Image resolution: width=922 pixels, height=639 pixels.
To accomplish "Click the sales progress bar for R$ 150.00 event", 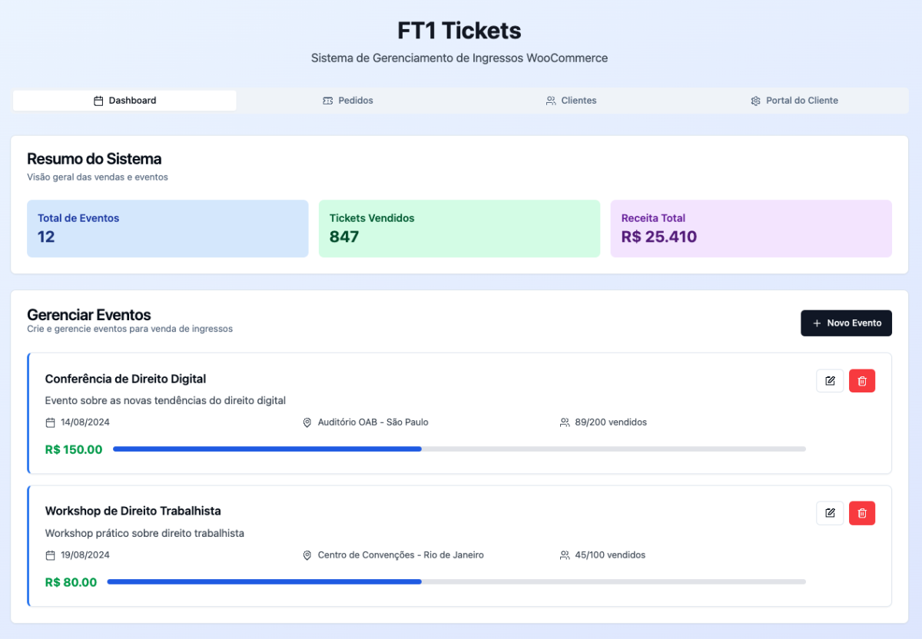I will [459, 449].
